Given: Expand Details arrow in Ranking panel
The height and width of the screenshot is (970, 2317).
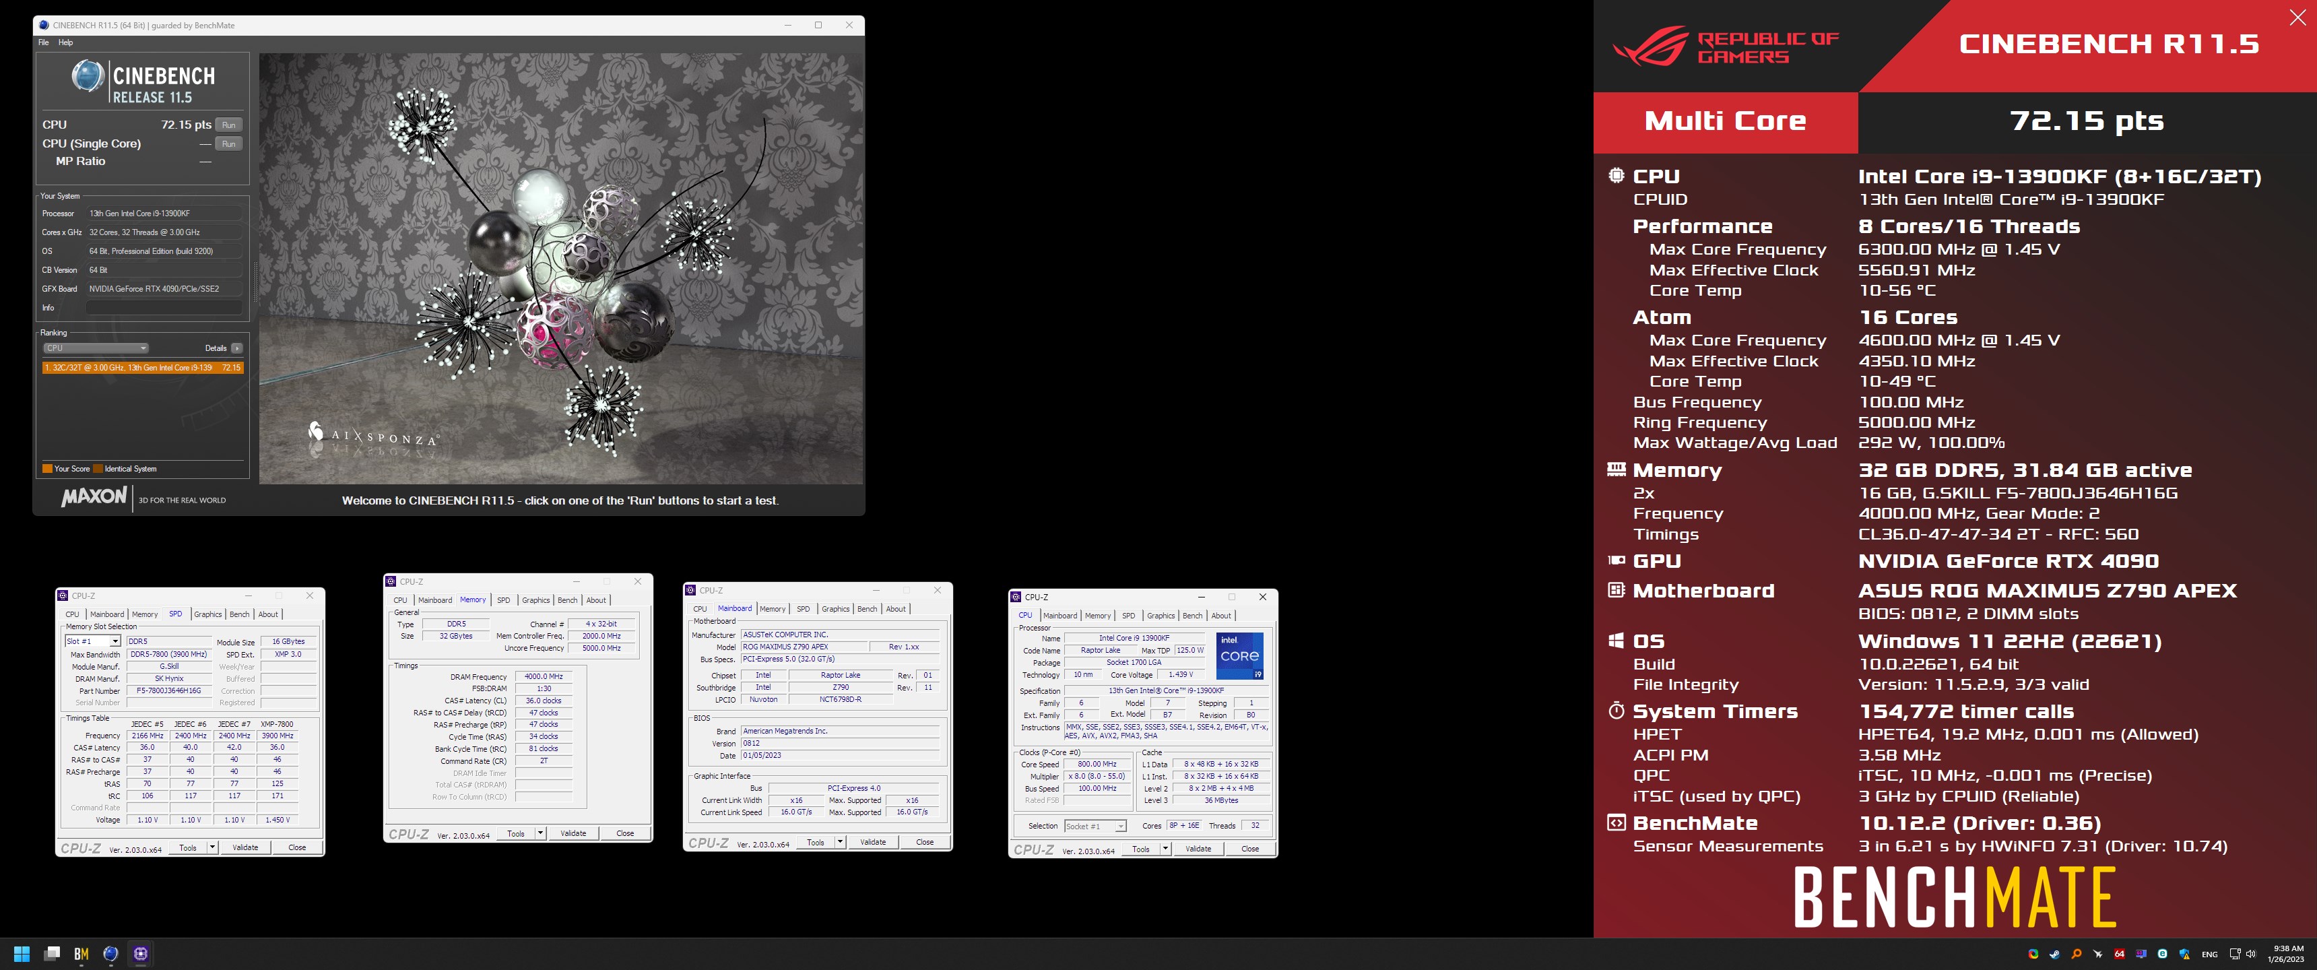Looking at the screenshot, I should (x=236, y=348).
